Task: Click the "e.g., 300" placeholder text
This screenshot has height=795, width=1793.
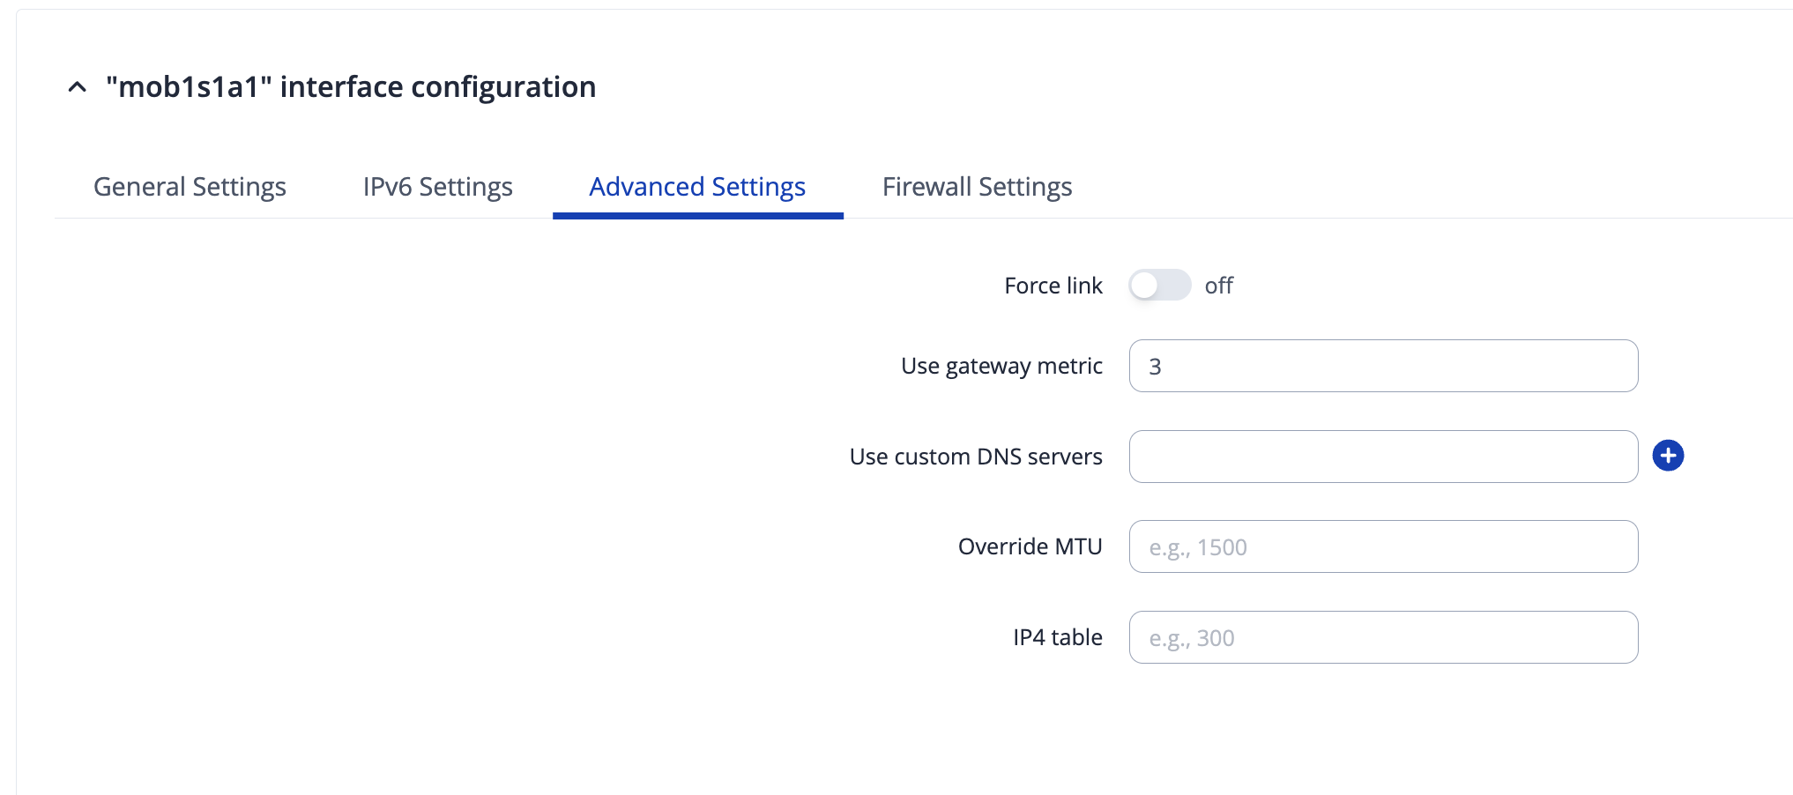Action: click(x=1192, y=638)
